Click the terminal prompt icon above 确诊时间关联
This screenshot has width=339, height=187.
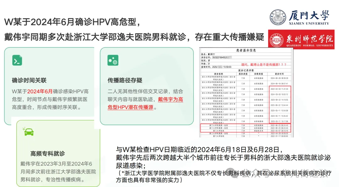tap(17, 60)
